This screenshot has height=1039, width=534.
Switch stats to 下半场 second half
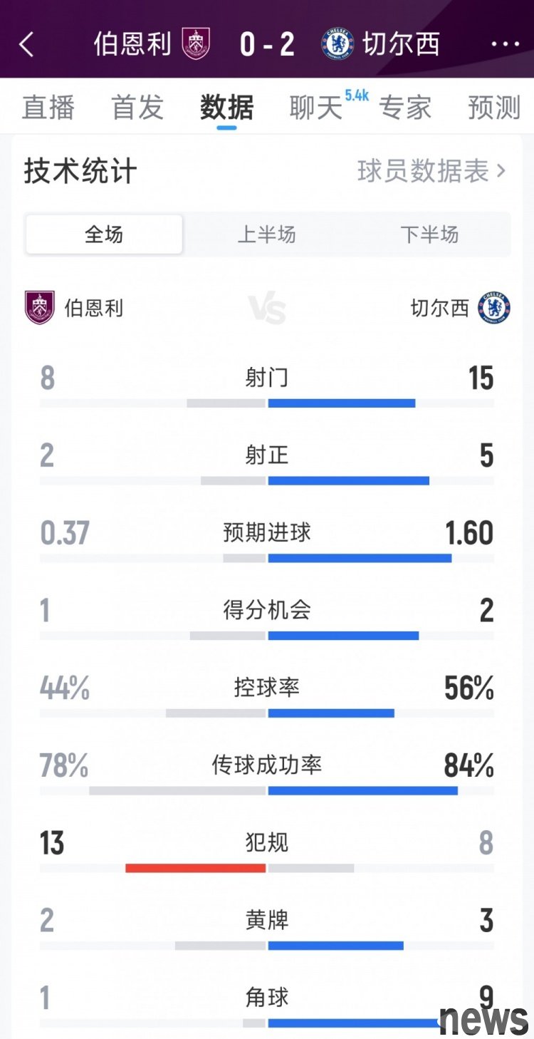(429, 234)
